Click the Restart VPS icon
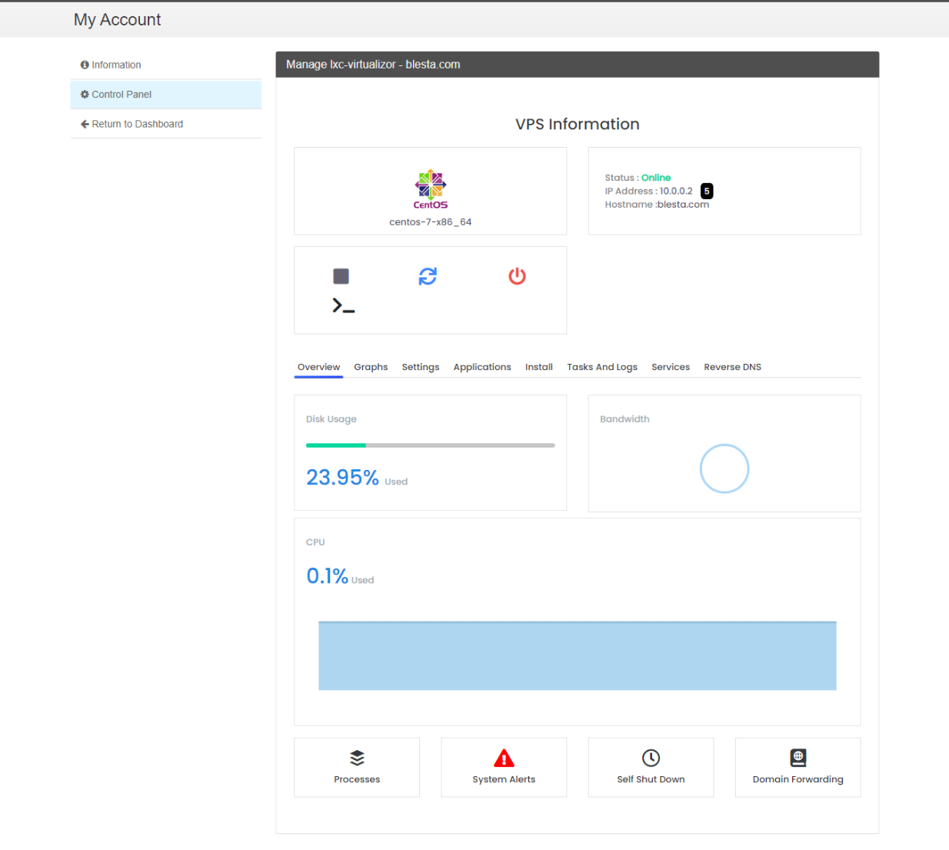This screenshot has height=850, width=949. 428,275
